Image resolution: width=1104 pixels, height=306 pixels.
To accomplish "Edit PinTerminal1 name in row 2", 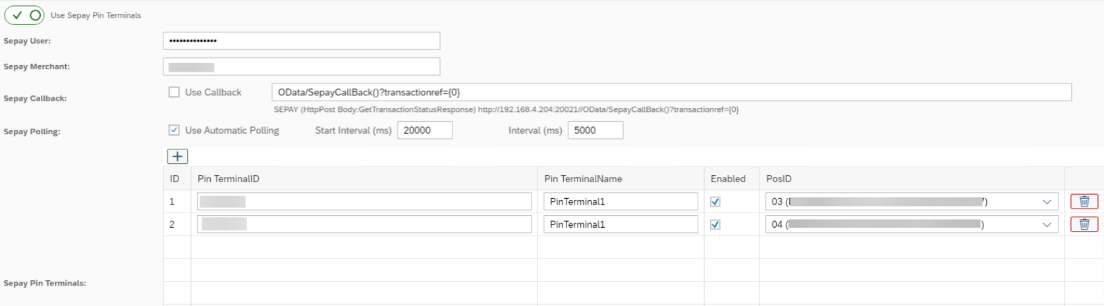I will (620, 224).
